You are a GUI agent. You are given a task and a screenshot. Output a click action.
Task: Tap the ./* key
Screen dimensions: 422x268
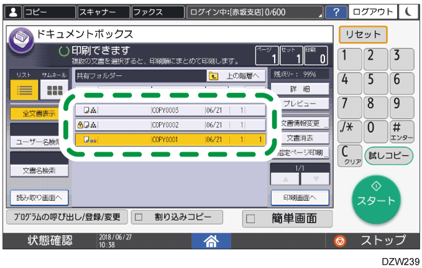click(350, 131)
